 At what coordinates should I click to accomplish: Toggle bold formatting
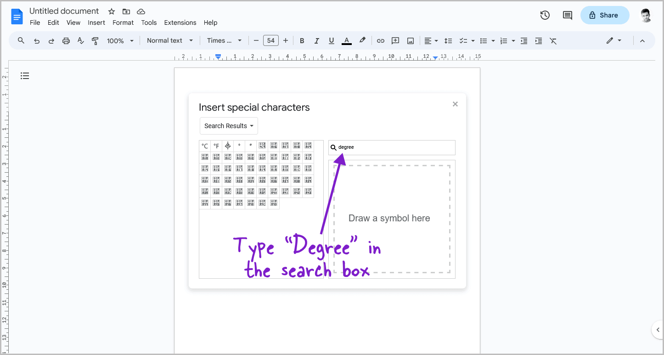pyautogui.click(x=302, y=40)
